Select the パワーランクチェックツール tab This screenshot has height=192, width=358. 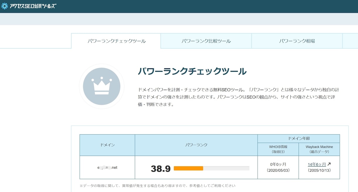pyautogui.click(x=116, y=41)
